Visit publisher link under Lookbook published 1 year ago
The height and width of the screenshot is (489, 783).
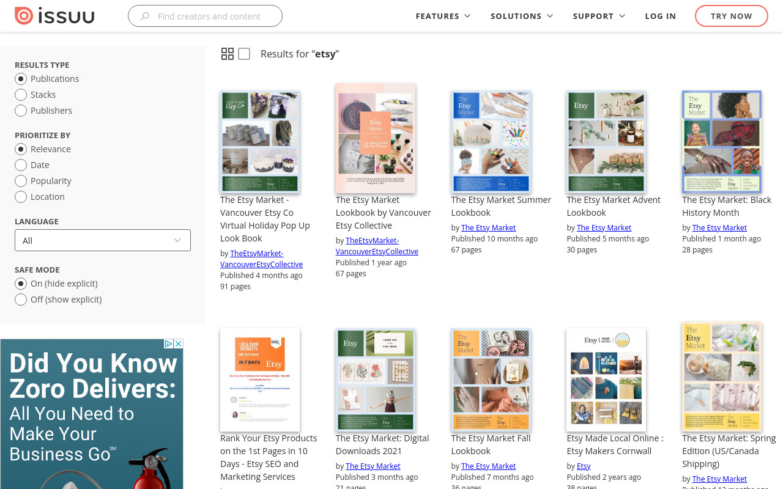click(x=377, y=246)
